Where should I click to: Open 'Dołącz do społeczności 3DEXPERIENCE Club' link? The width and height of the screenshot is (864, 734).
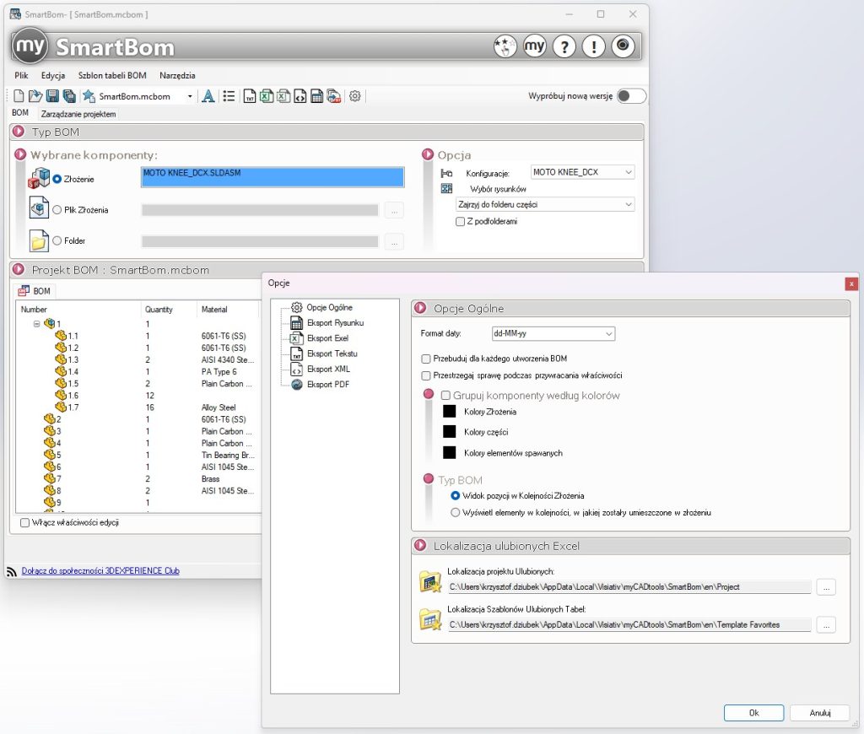[x=100, y=571]
